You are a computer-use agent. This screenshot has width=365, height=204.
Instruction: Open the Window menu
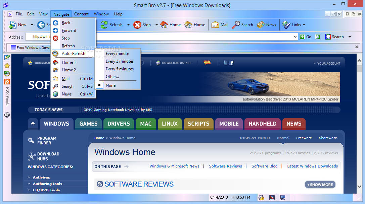(x=101, y=14)
